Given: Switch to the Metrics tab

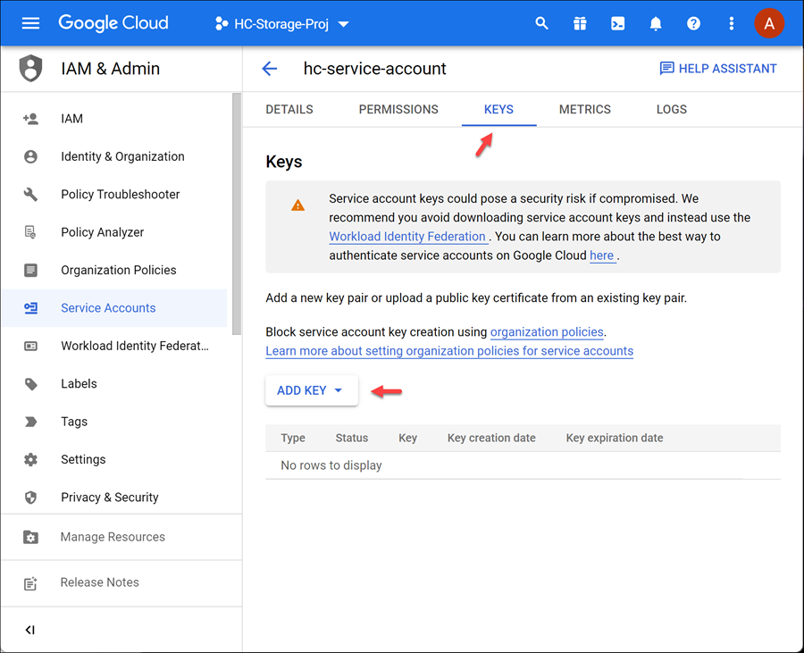Looking at the screenshot, I should [x=584, y=109].
